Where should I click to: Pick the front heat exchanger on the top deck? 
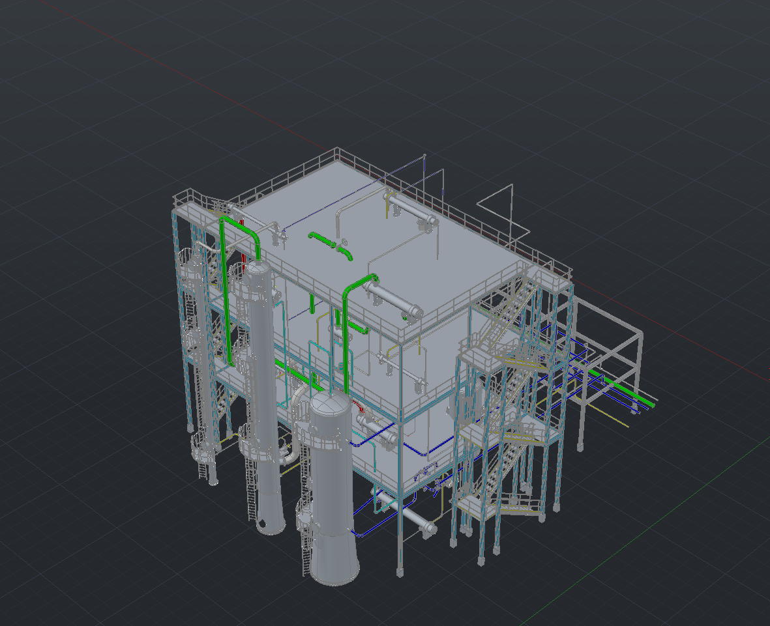tap(393, 300)
